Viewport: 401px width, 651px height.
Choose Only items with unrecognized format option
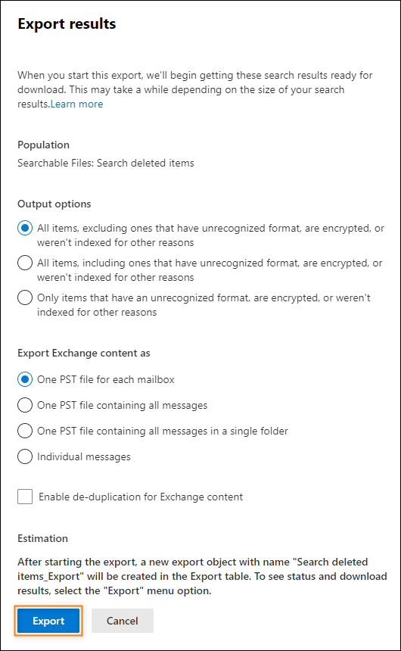click(x=25, y=297)
